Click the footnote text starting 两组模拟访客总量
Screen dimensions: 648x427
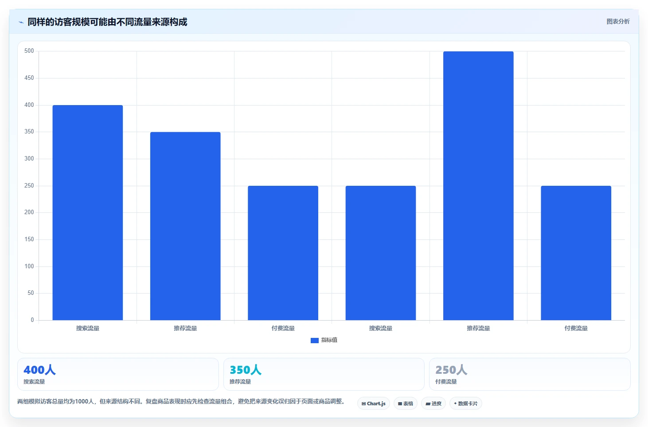pyautogui.click(x=181, y=401)
